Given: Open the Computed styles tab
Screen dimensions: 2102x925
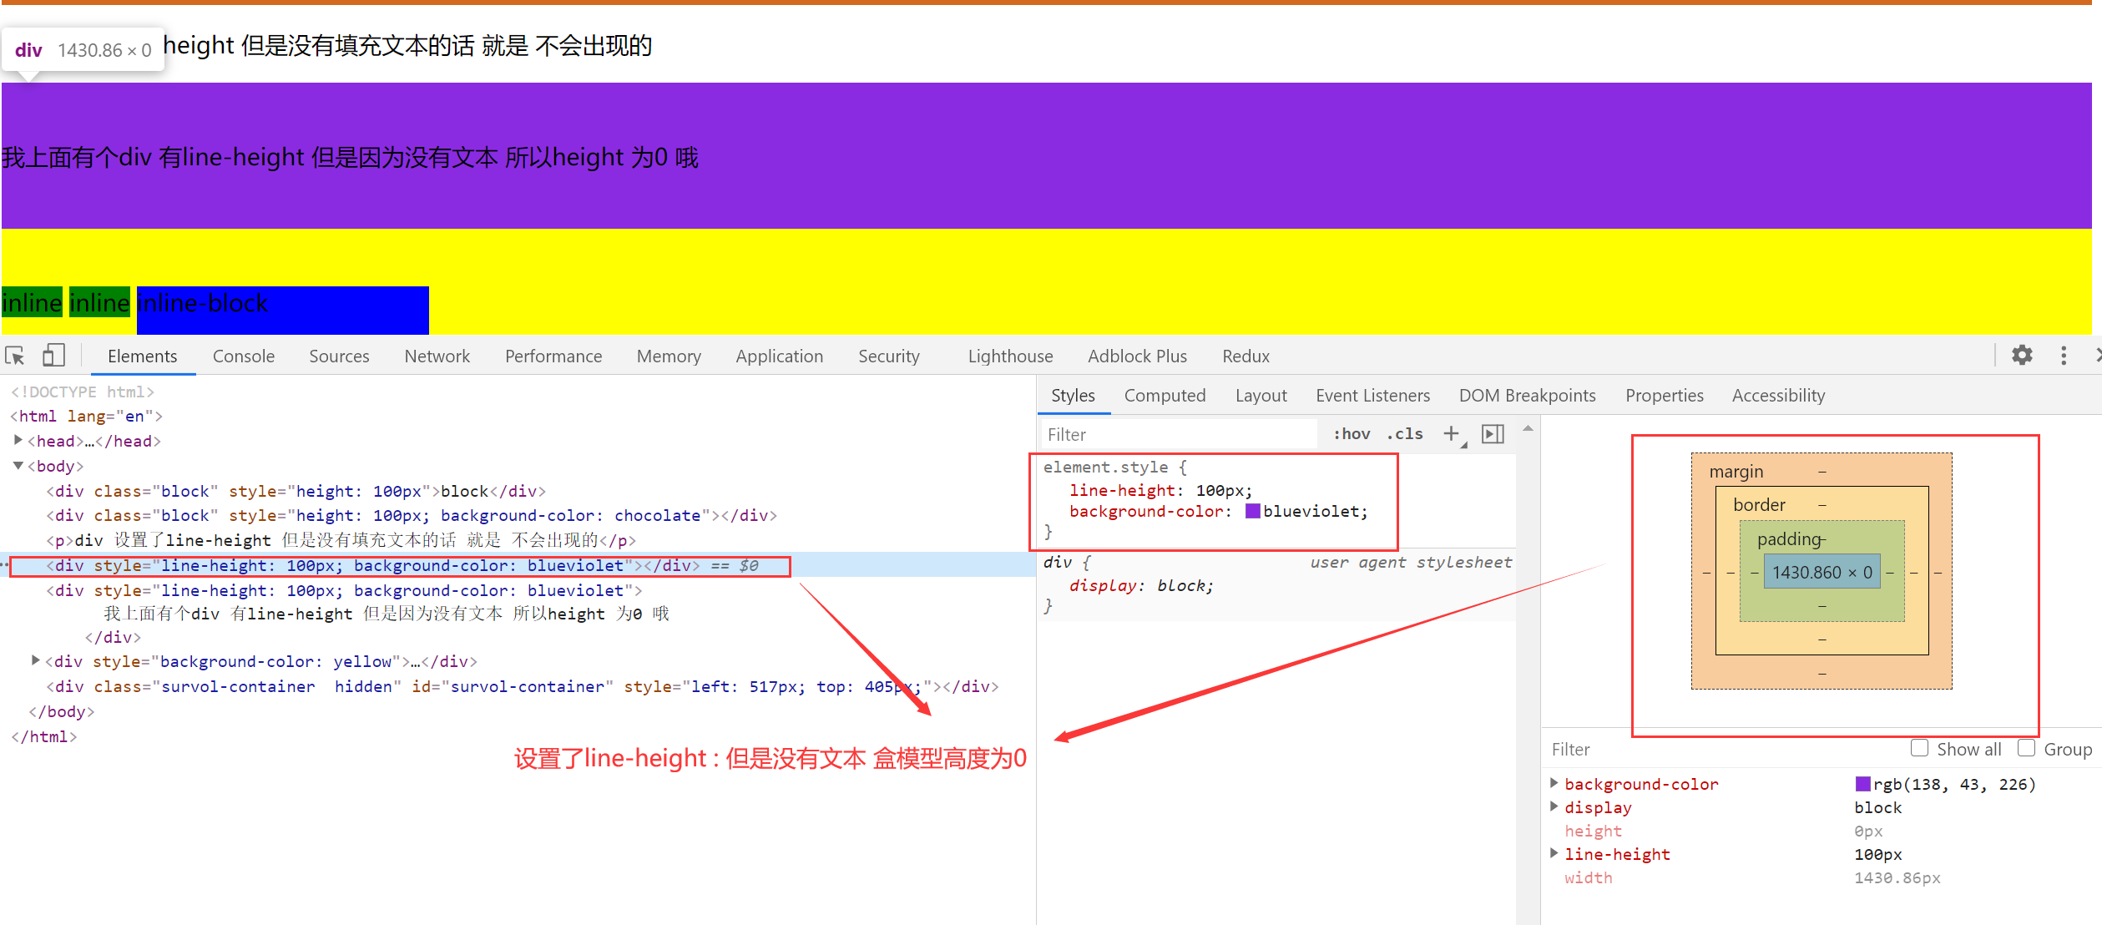Looking at the screenshot, I should tap(1165, 396).
